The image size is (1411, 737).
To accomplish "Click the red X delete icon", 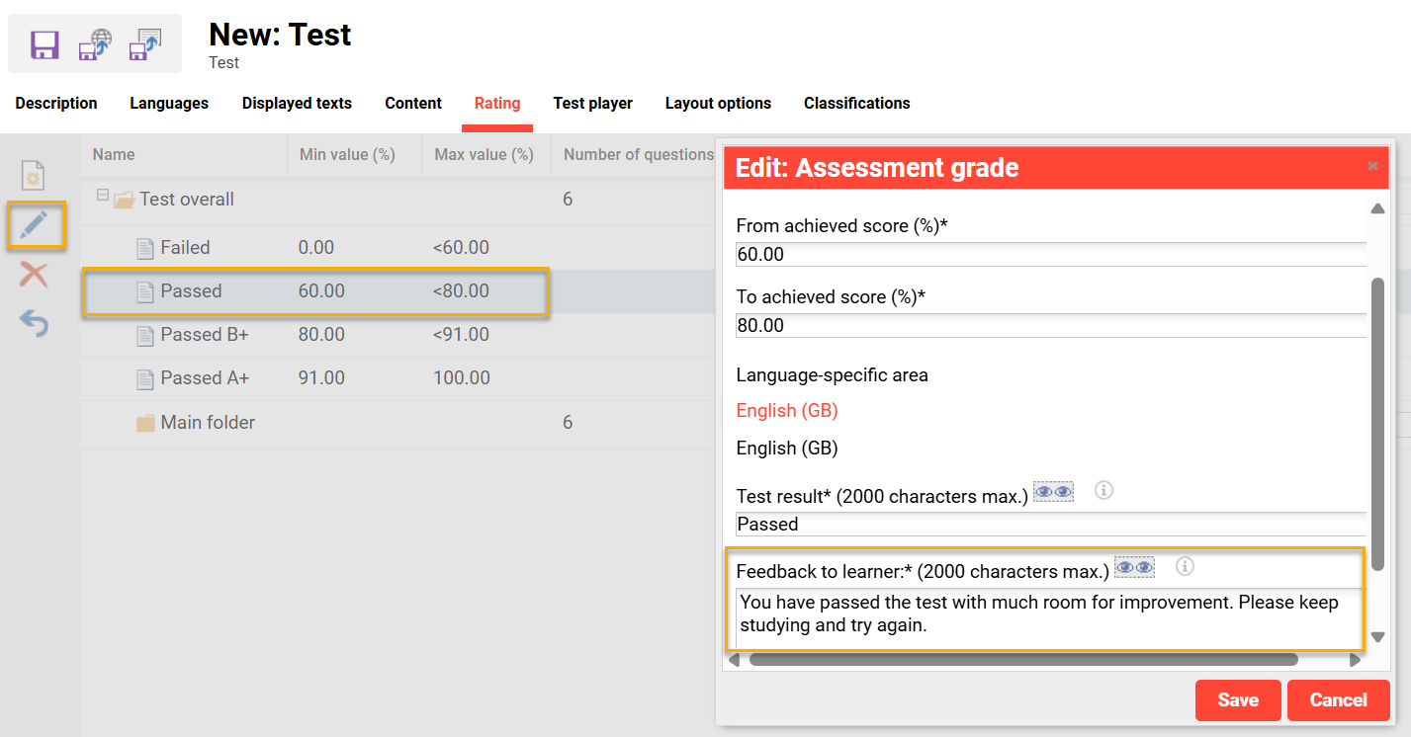I will pyautogui.click(x=35, y=275).
